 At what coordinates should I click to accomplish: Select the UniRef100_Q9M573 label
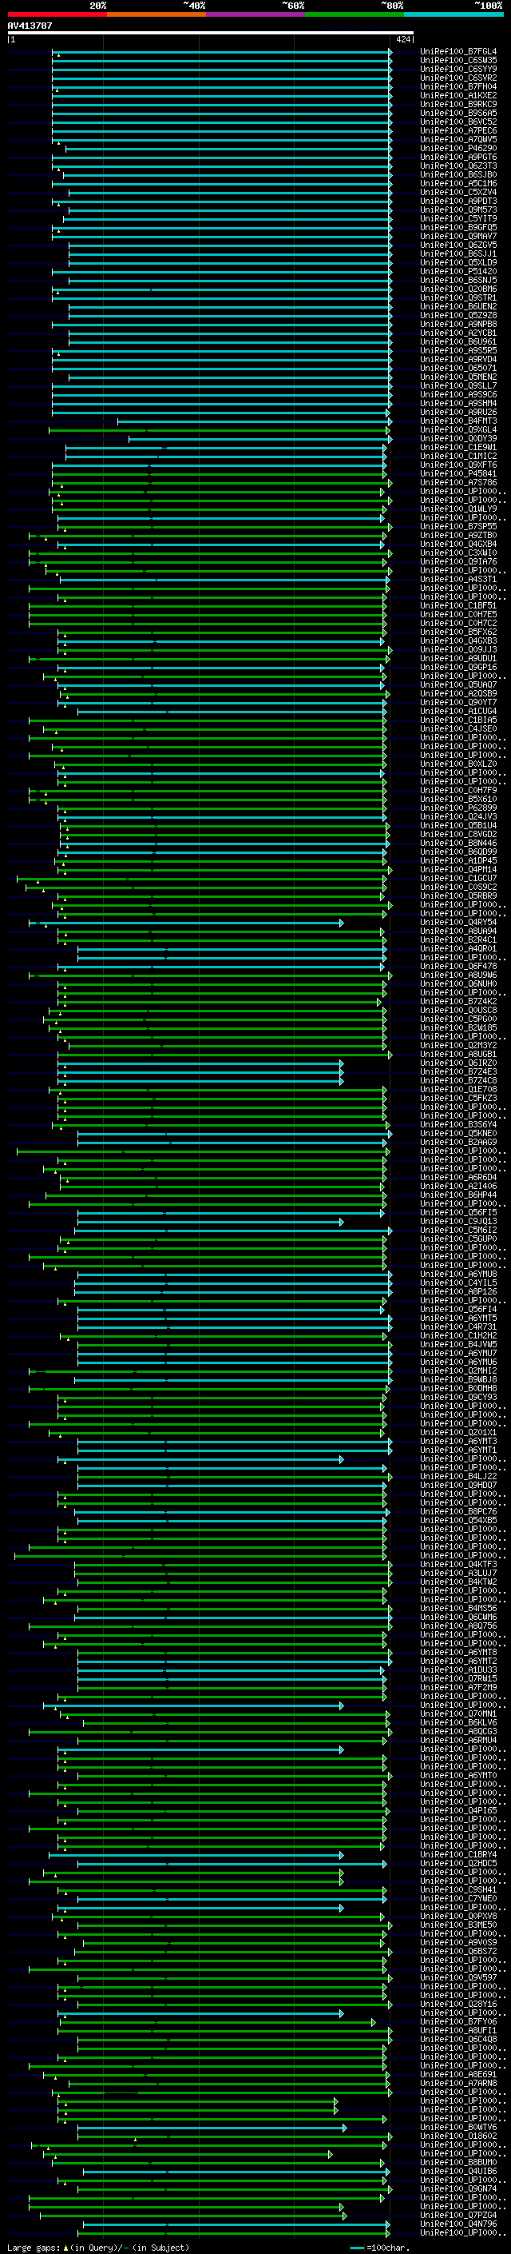(458, 210)
